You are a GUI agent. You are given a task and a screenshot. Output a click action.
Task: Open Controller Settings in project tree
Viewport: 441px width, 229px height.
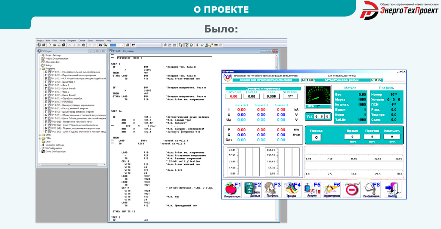point(55,145)
